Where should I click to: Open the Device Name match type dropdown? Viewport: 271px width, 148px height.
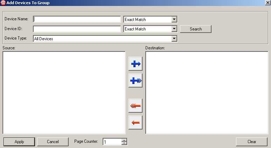coord(174,19)
